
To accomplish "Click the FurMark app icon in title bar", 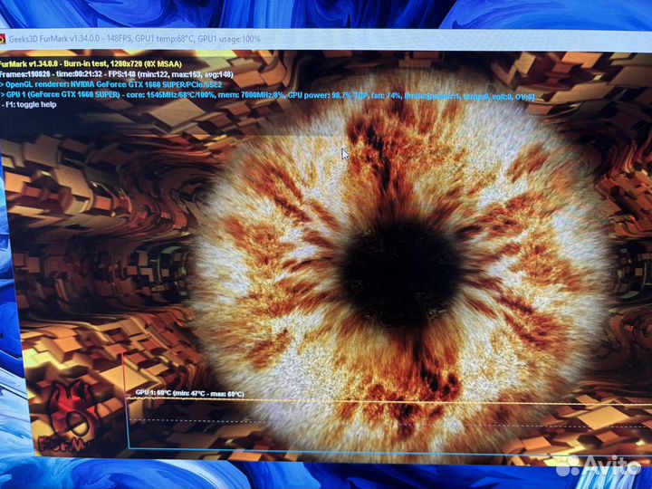I will click(x=4, y=39).
